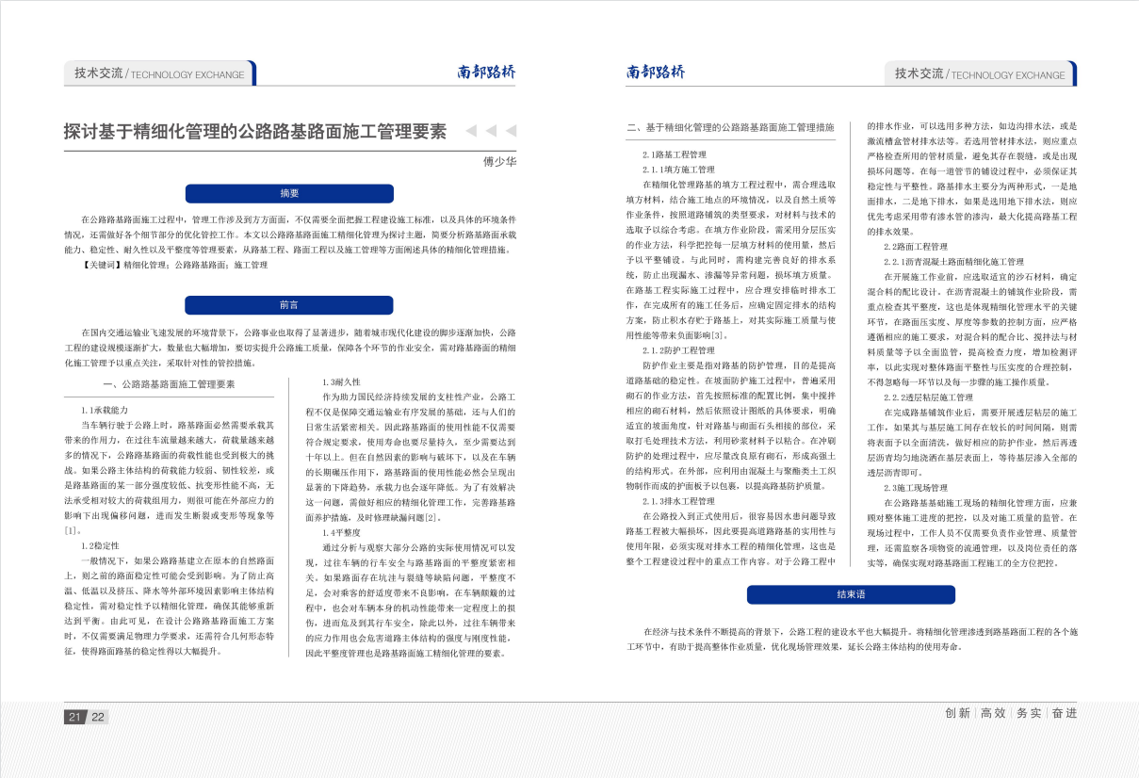
Task: Select the left page 技术交流 header label
Action: [99, 73]
